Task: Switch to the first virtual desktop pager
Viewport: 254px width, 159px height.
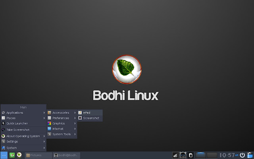Action: click(200, 155)
